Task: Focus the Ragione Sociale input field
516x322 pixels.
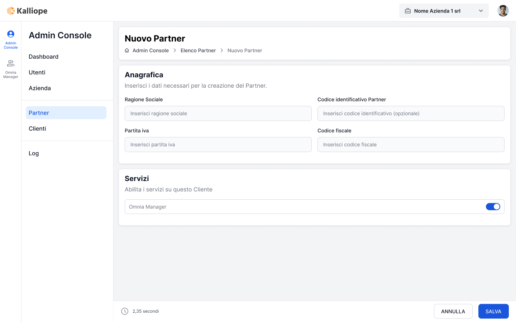Action: click(x=218, y=113)
